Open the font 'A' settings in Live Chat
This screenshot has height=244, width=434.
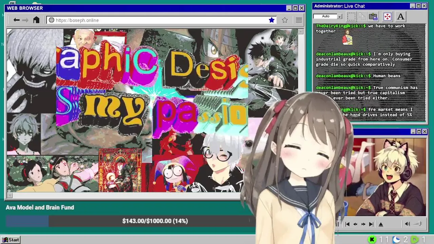click(x=400, y=16)
